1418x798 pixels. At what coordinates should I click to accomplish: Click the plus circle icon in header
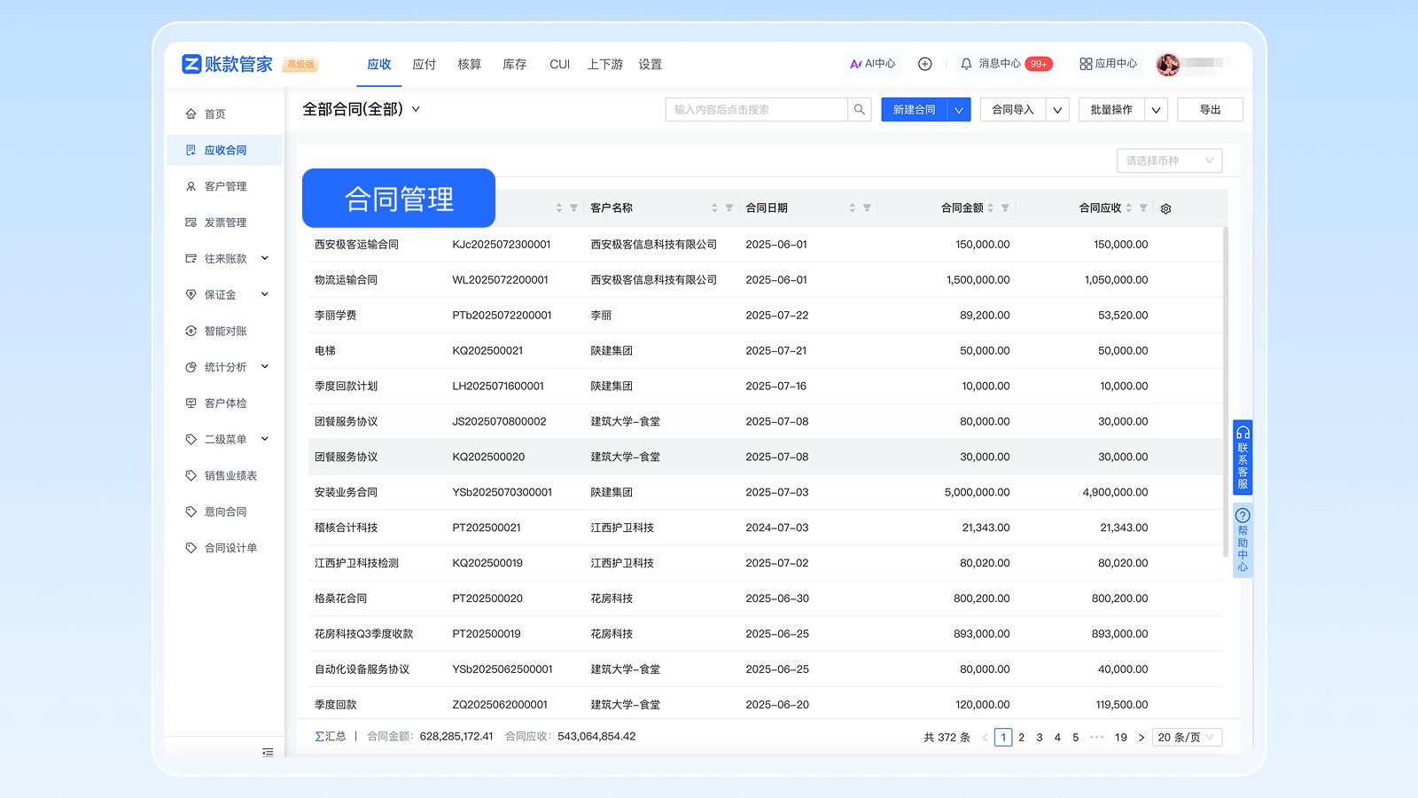[x=924, y=64]
